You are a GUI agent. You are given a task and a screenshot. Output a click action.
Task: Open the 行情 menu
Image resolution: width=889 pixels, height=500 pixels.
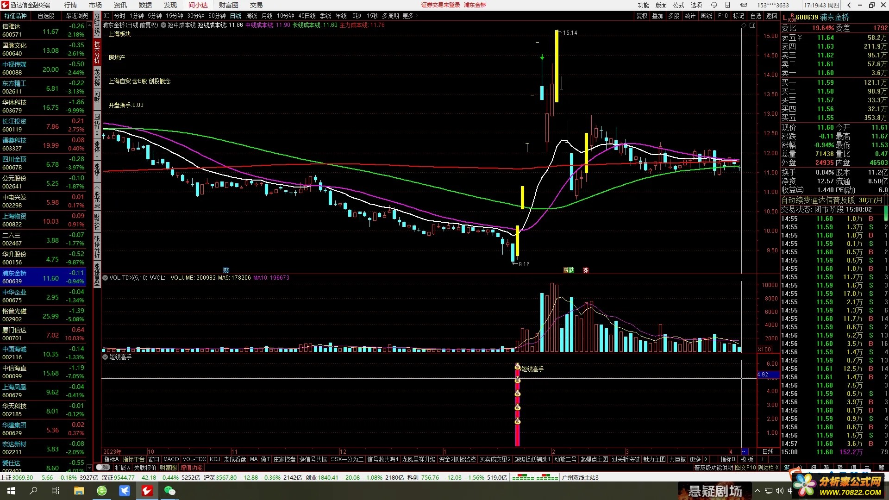(70, 5)
